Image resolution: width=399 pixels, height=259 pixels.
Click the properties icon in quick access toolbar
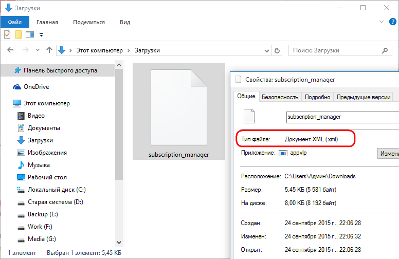[x=7, y=34]
